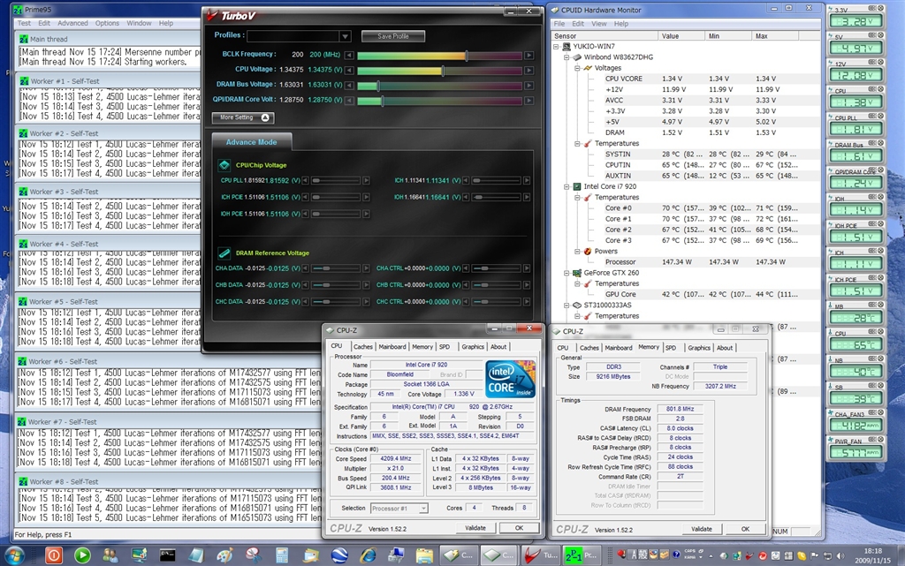
Task: Switch to Prime95 via its taskbar button
Action: 582,555
